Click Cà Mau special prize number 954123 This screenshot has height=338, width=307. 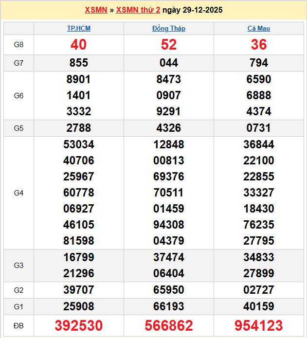[259, 325]
